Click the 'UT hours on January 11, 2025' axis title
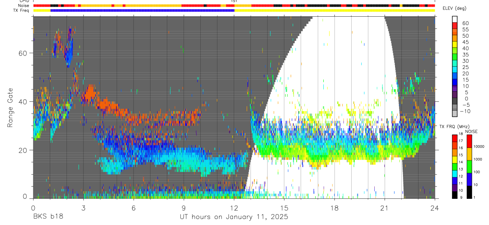This screenshot has height=225, width=489. click(x=234, y=217)
